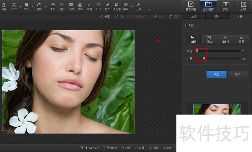Click the 力量 strength slider handle

tap(204, 58)
